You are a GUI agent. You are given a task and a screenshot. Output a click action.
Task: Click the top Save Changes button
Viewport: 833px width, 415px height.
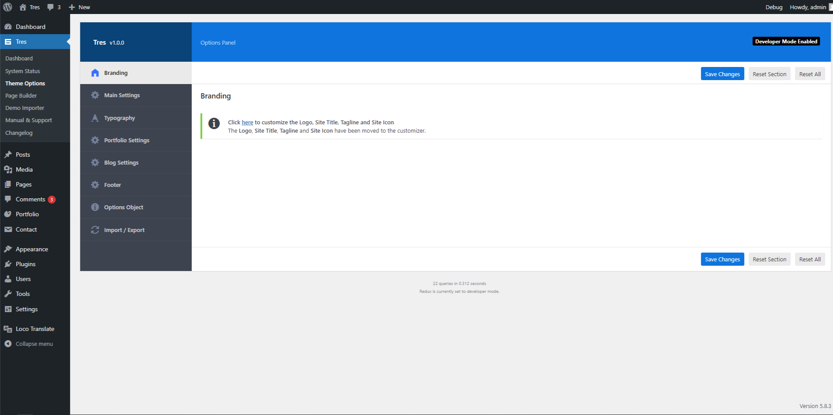click(722, 74)
